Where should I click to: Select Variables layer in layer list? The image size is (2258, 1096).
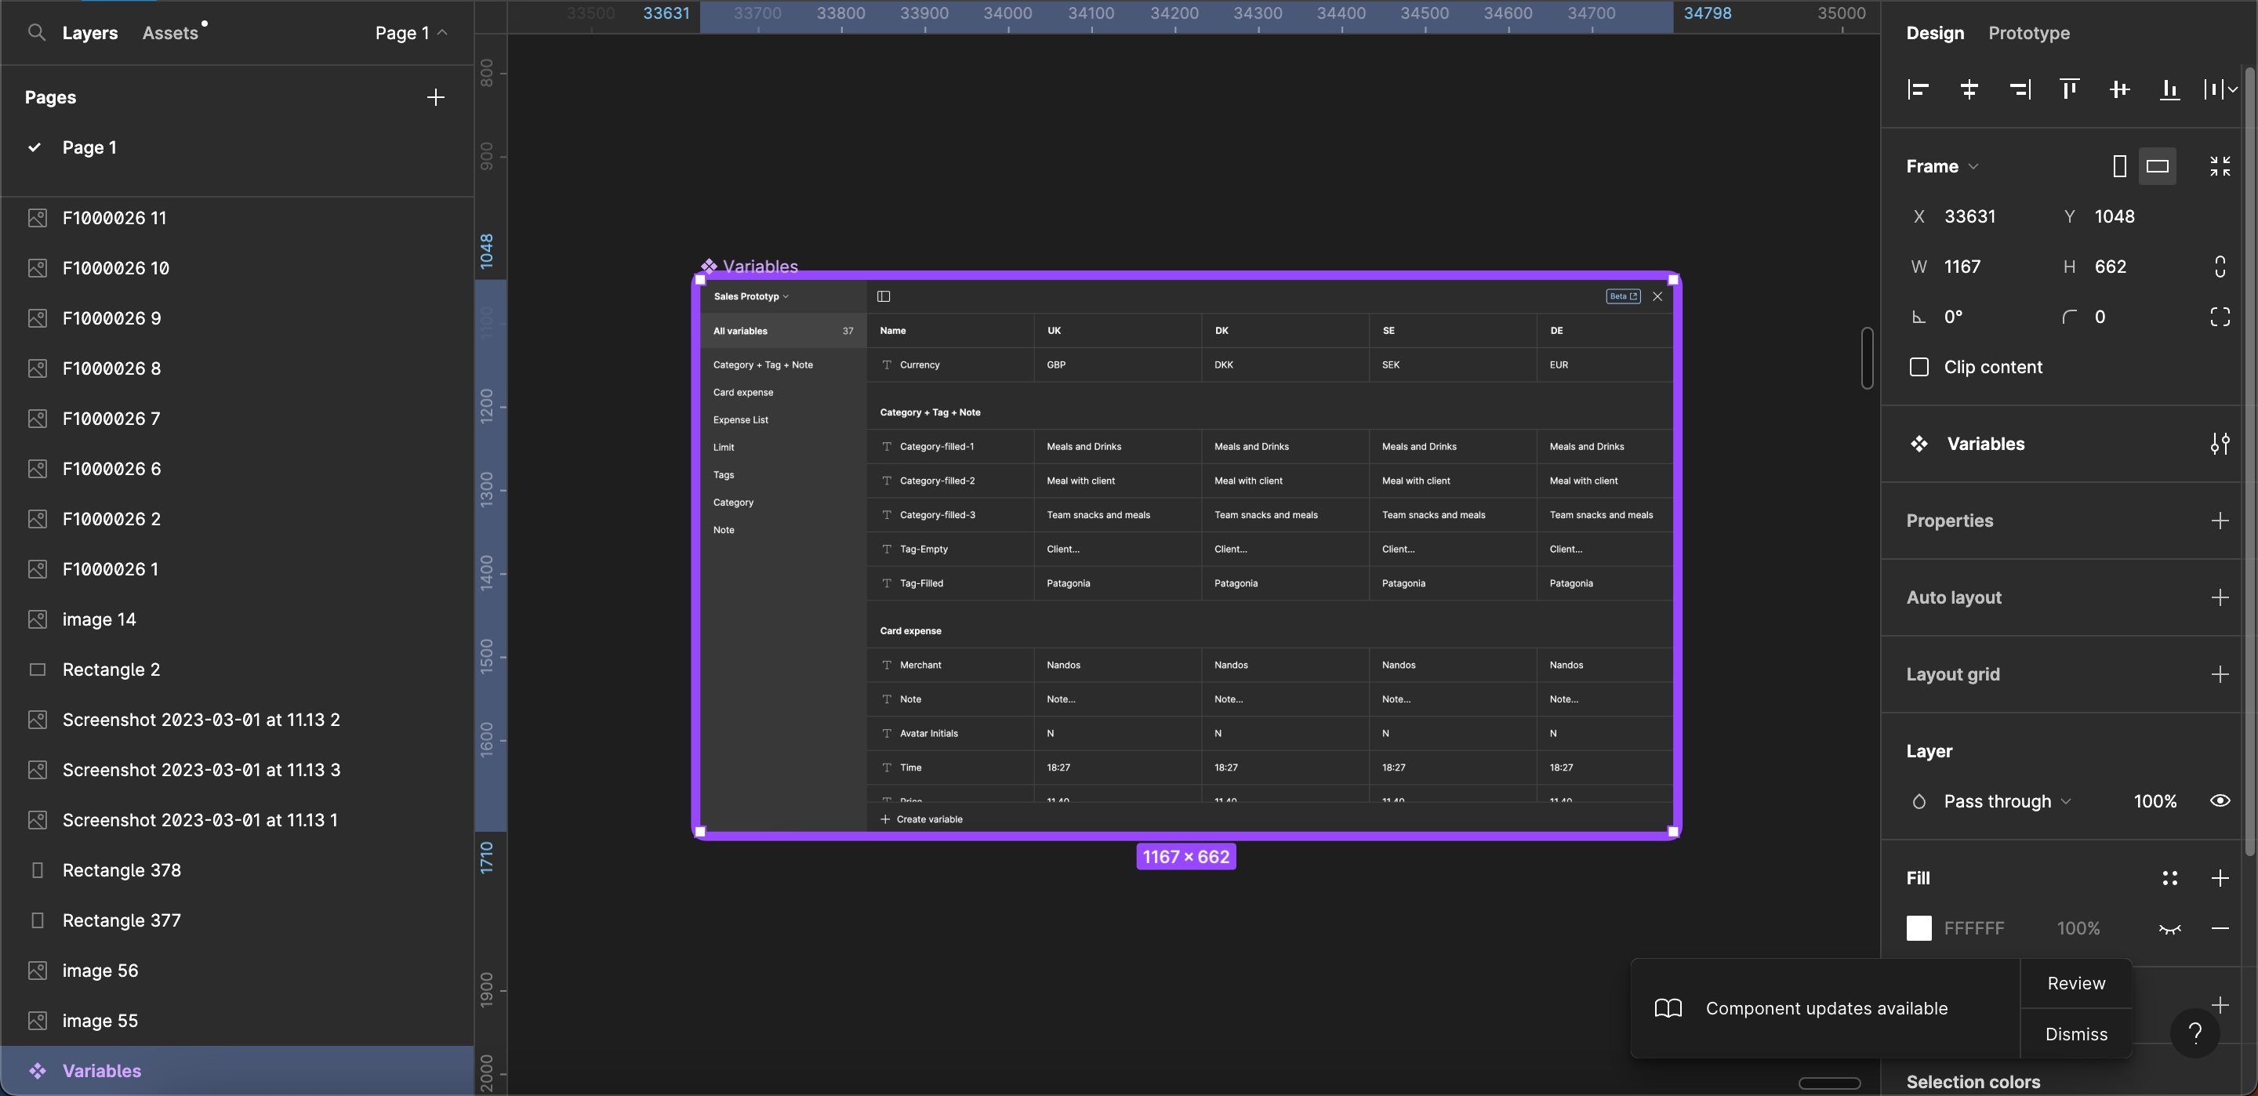(237, 1071)
